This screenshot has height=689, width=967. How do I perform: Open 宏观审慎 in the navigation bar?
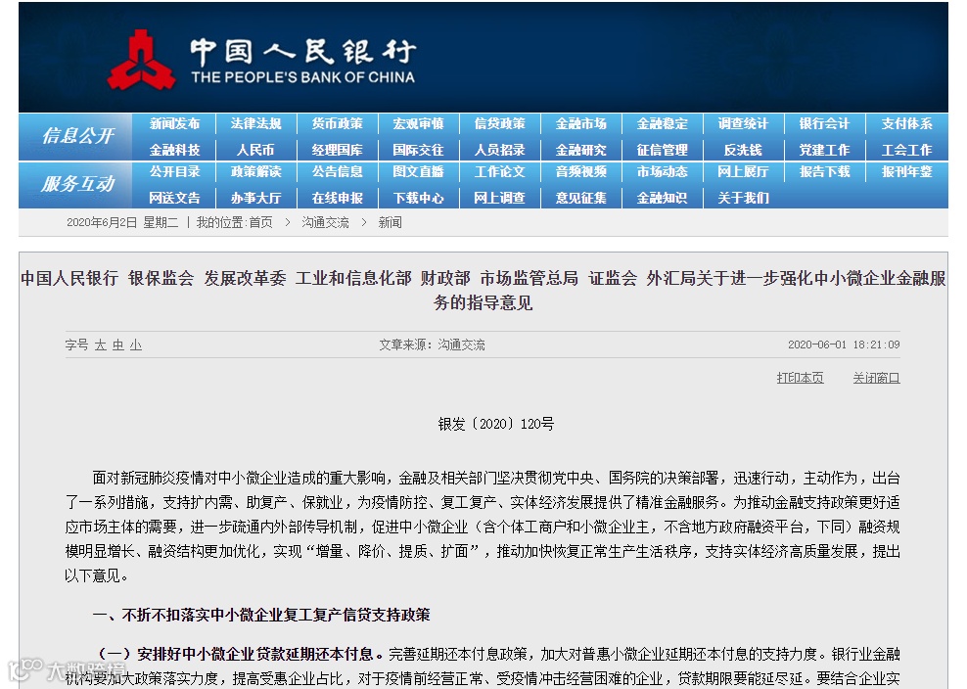[419, 123]
